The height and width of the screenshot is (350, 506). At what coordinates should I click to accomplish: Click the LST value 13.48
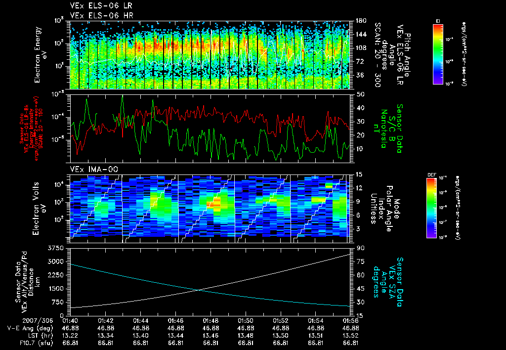click(x=246, y=336)
